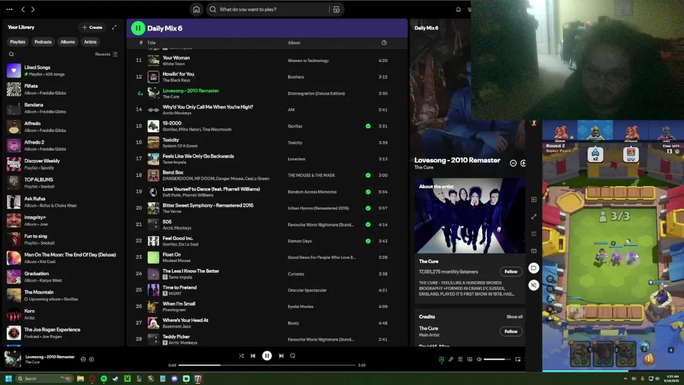Click the duration clock column header

click(x=384, y=43)
